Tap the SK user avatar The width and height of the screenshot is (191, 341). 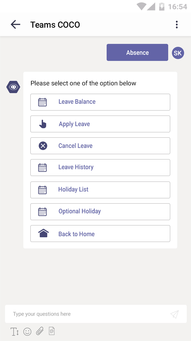pyautogui.click(x=178, y=53)
